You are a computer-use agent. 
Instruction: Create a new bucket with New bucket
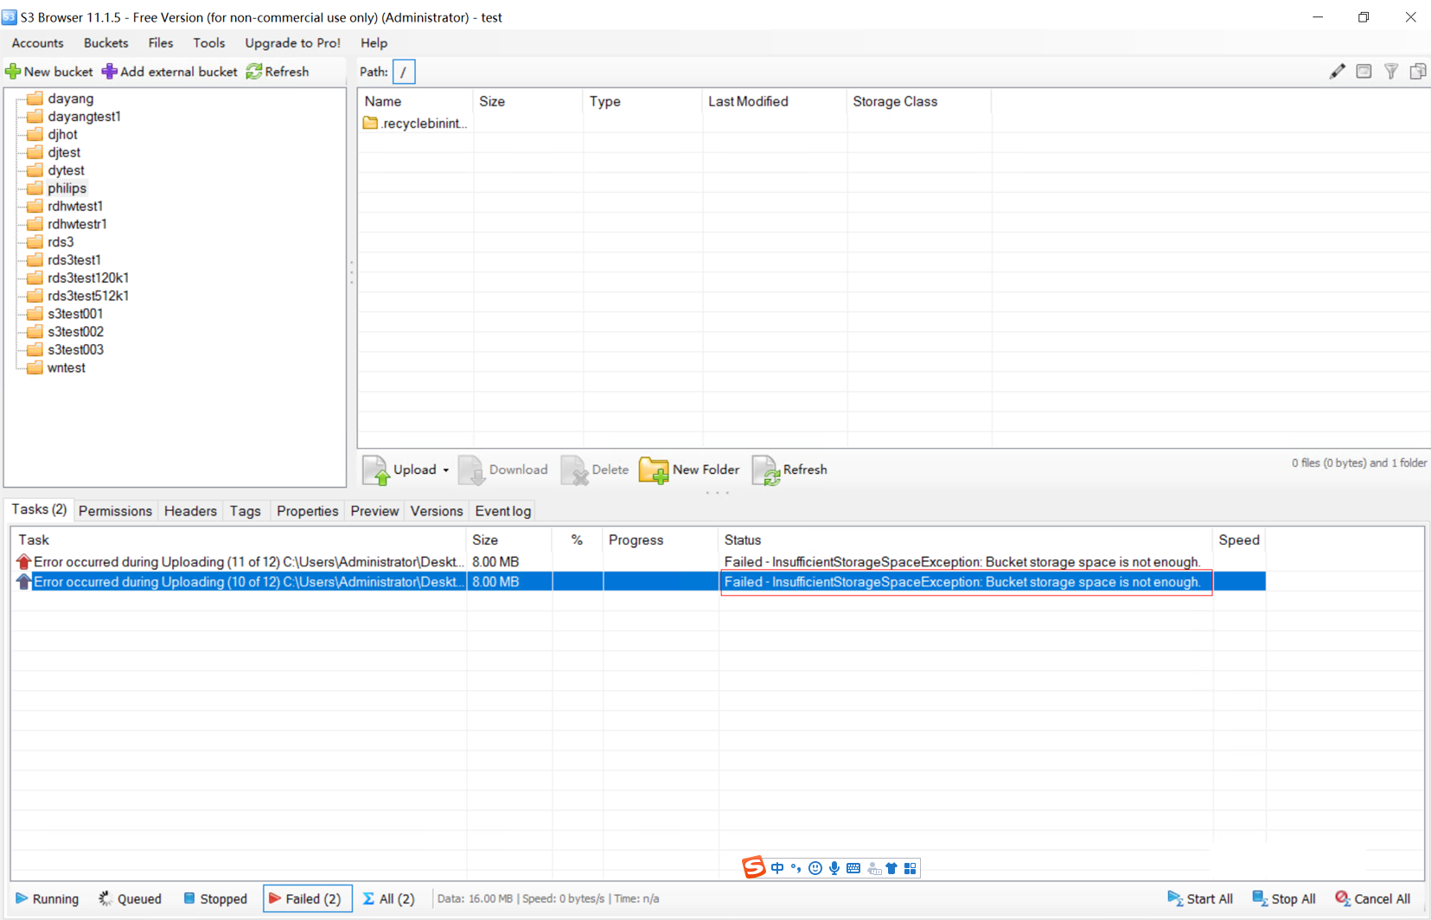(49, 72)
